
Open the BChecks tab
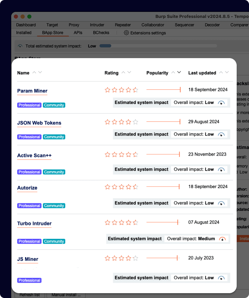coord(101,33)
